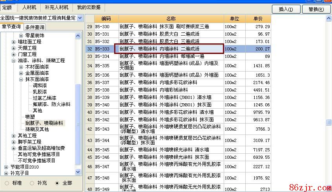The height and width of the screenshot is (192, 332).
Task: Expand the 木材面油漆 node
Action: point(21,67)
